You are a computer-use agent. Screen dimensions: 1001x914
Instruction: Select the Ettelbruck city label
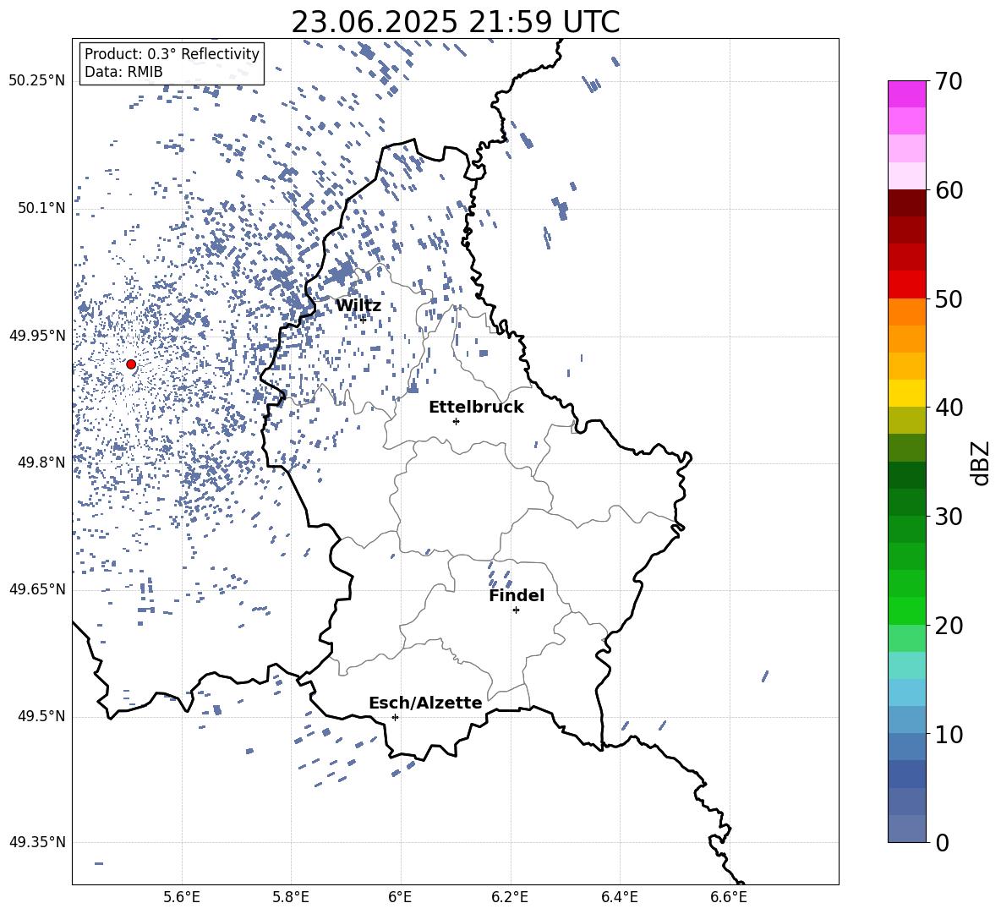pos(476,408)
